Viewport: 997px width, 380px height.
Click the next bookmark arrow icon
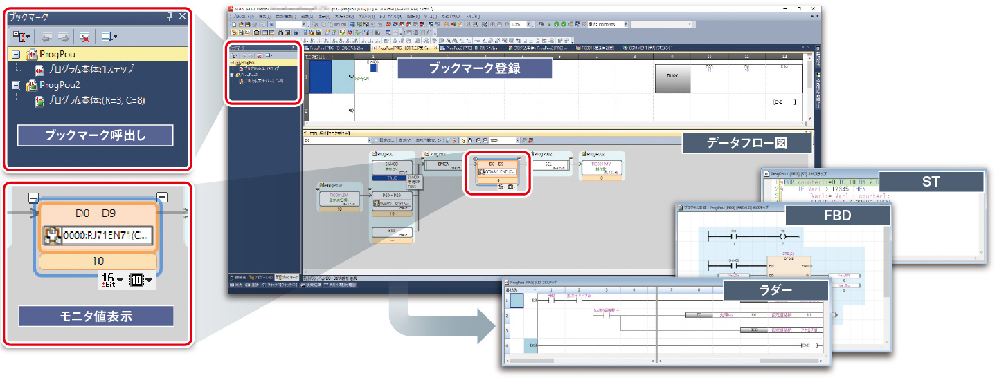pyautogui.click(x=62, y=37)
